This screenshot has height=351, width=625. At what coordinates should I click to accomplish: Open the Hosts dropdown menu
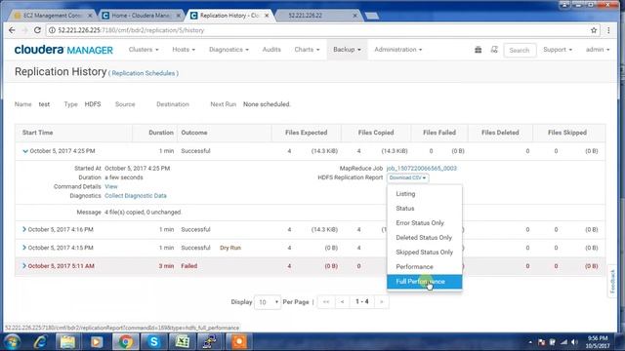coord(184,50)
